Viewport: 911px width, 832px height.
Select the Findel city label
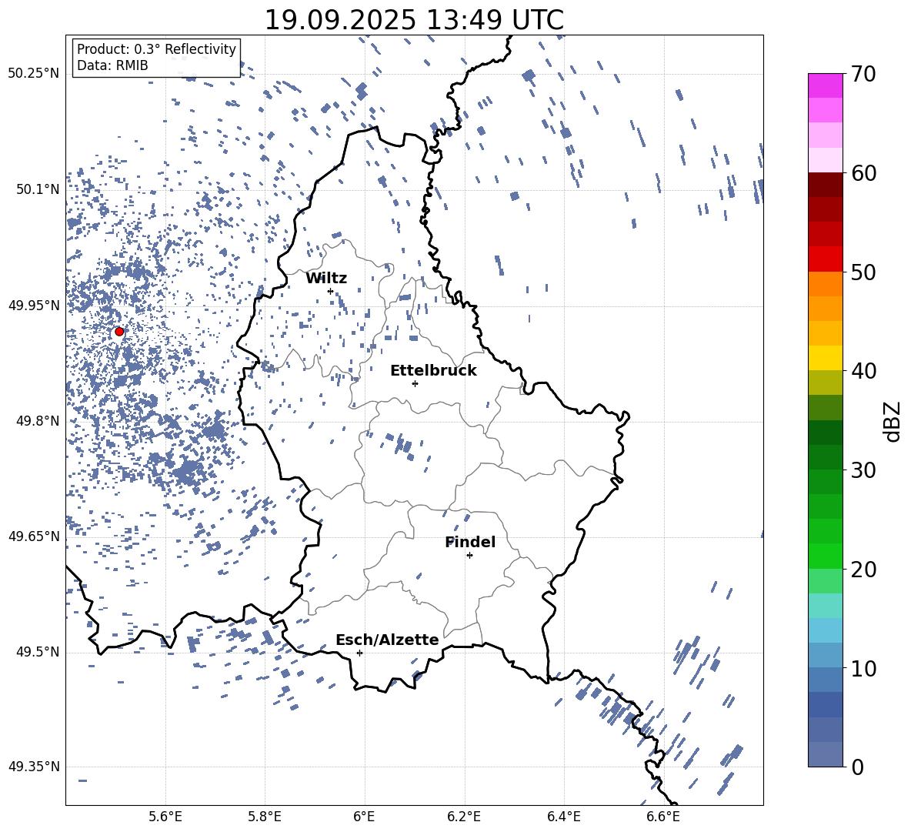[x=470, y=542]
